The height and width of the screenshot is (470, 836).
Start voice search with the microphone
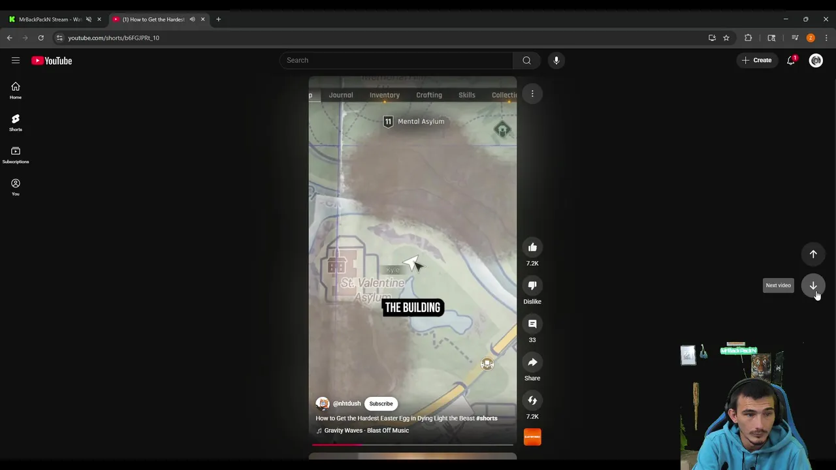pyautogui.click(x=556, y=60)
